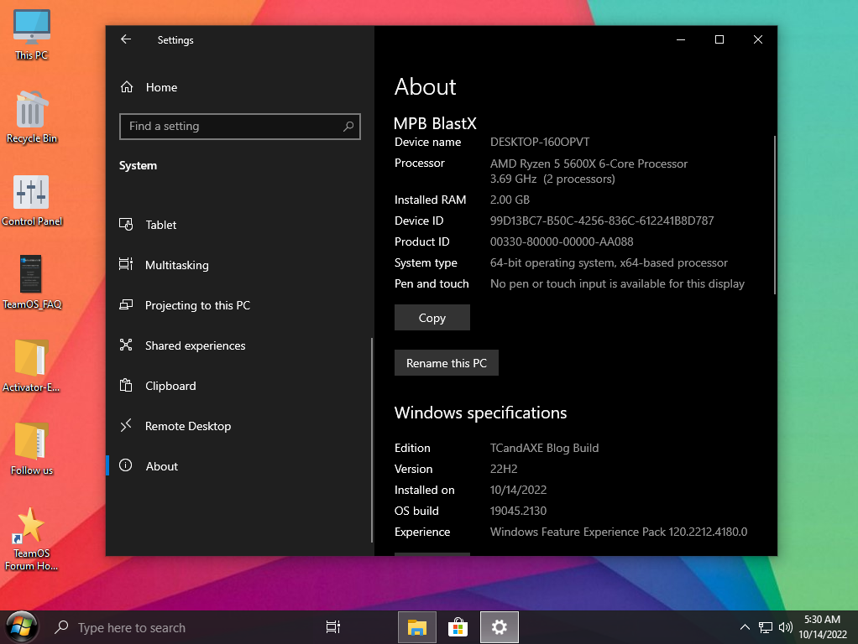This screenshot has width=858, height=644.
Task: Click the volume speaker icon in tray
Action: click(x=786, y=627)
